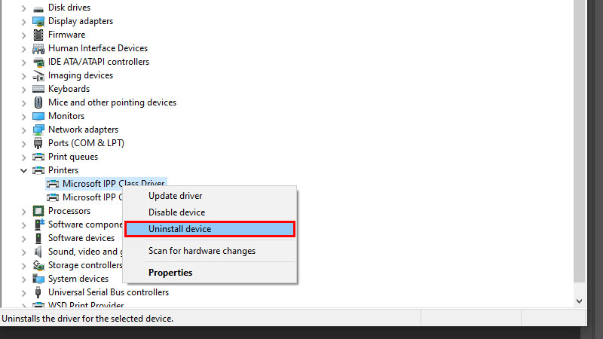Select the Storage controllers label

coord(85,265)
